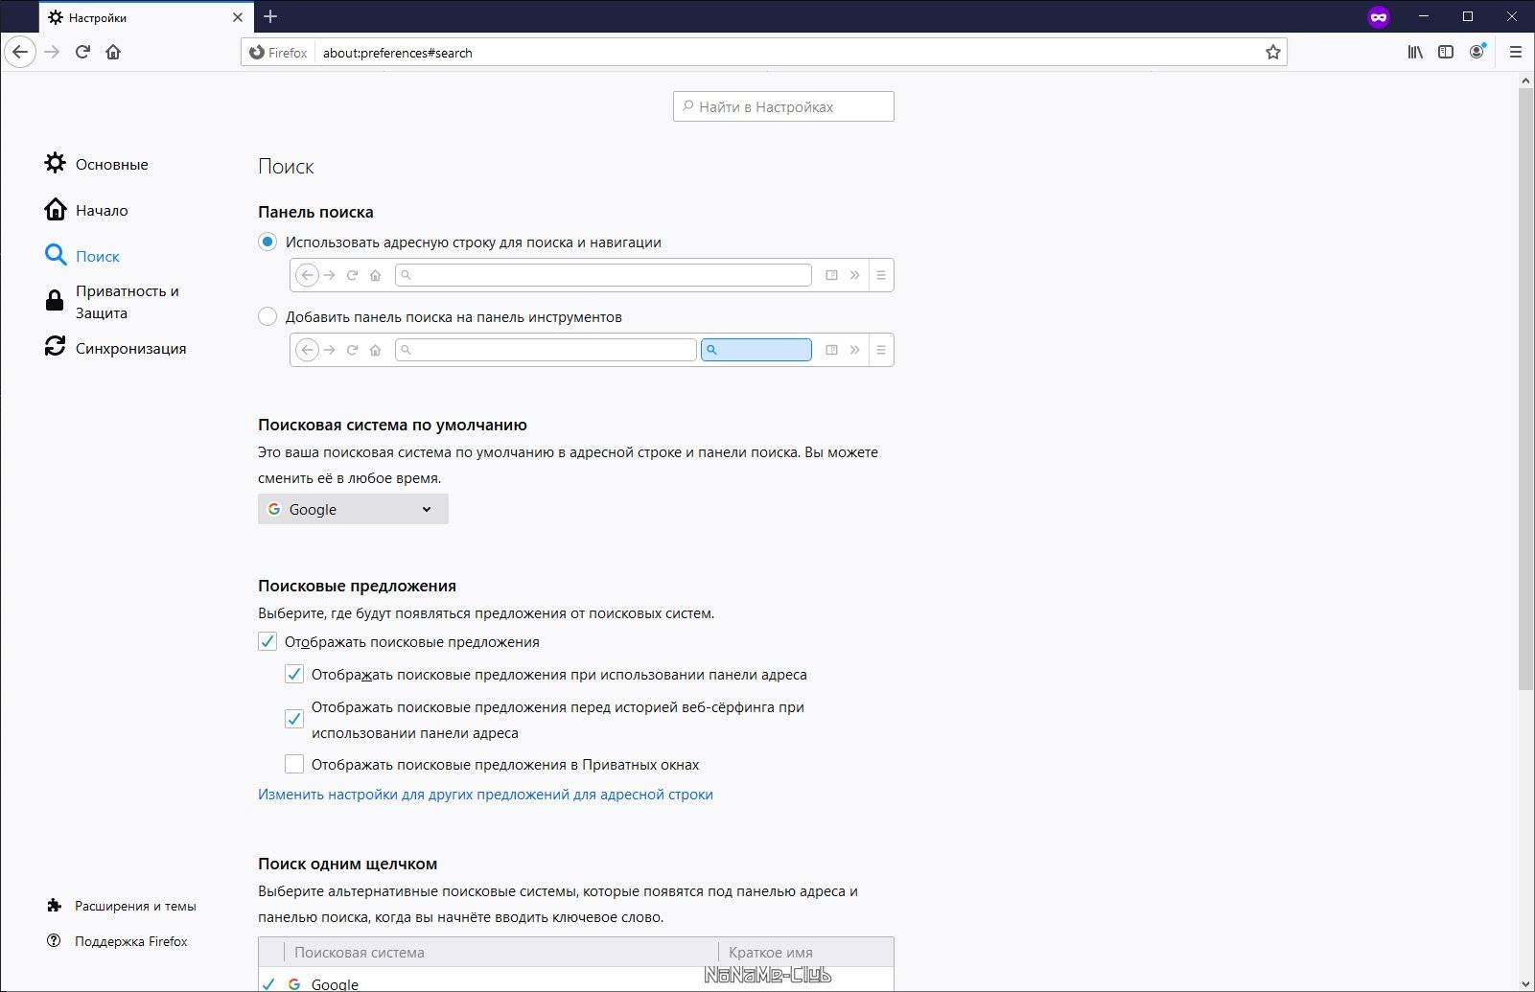Show sidebars using the sidebar icon
Viewport: 1535px width, 992px height.
[x=1446, y=52]
